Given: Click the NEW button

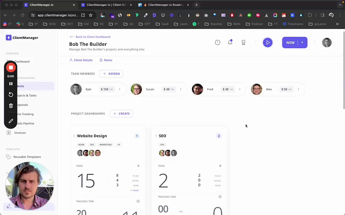Looking at the screenshot, I should [x=290, y=43].
